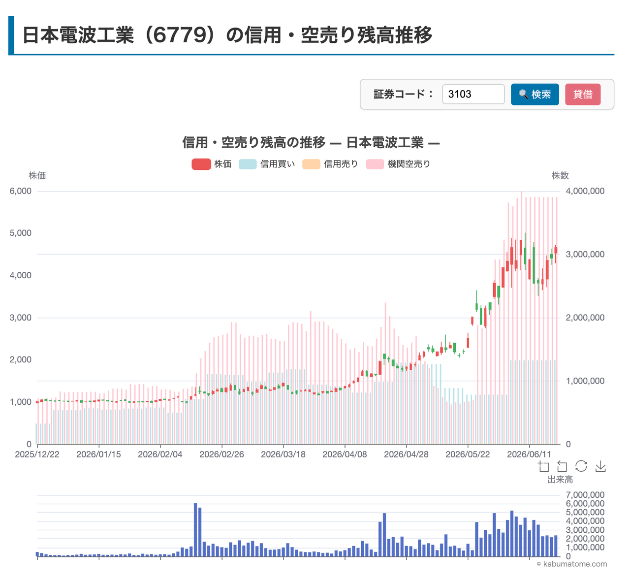Click the pink 機関空売り legend swatch
This screenshot has height=581, width=630.
pyautogui.click(x=375, y=164)
